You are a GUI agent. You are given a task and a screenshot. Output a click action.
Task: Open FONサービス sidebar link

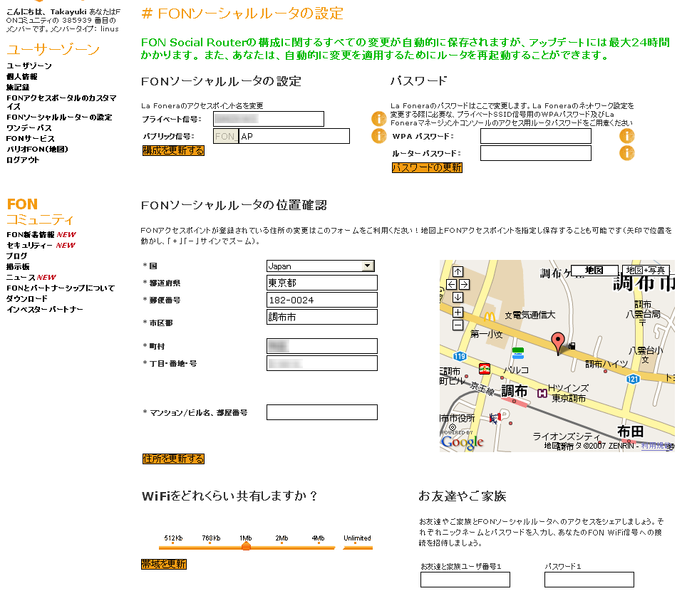point(31,138)
